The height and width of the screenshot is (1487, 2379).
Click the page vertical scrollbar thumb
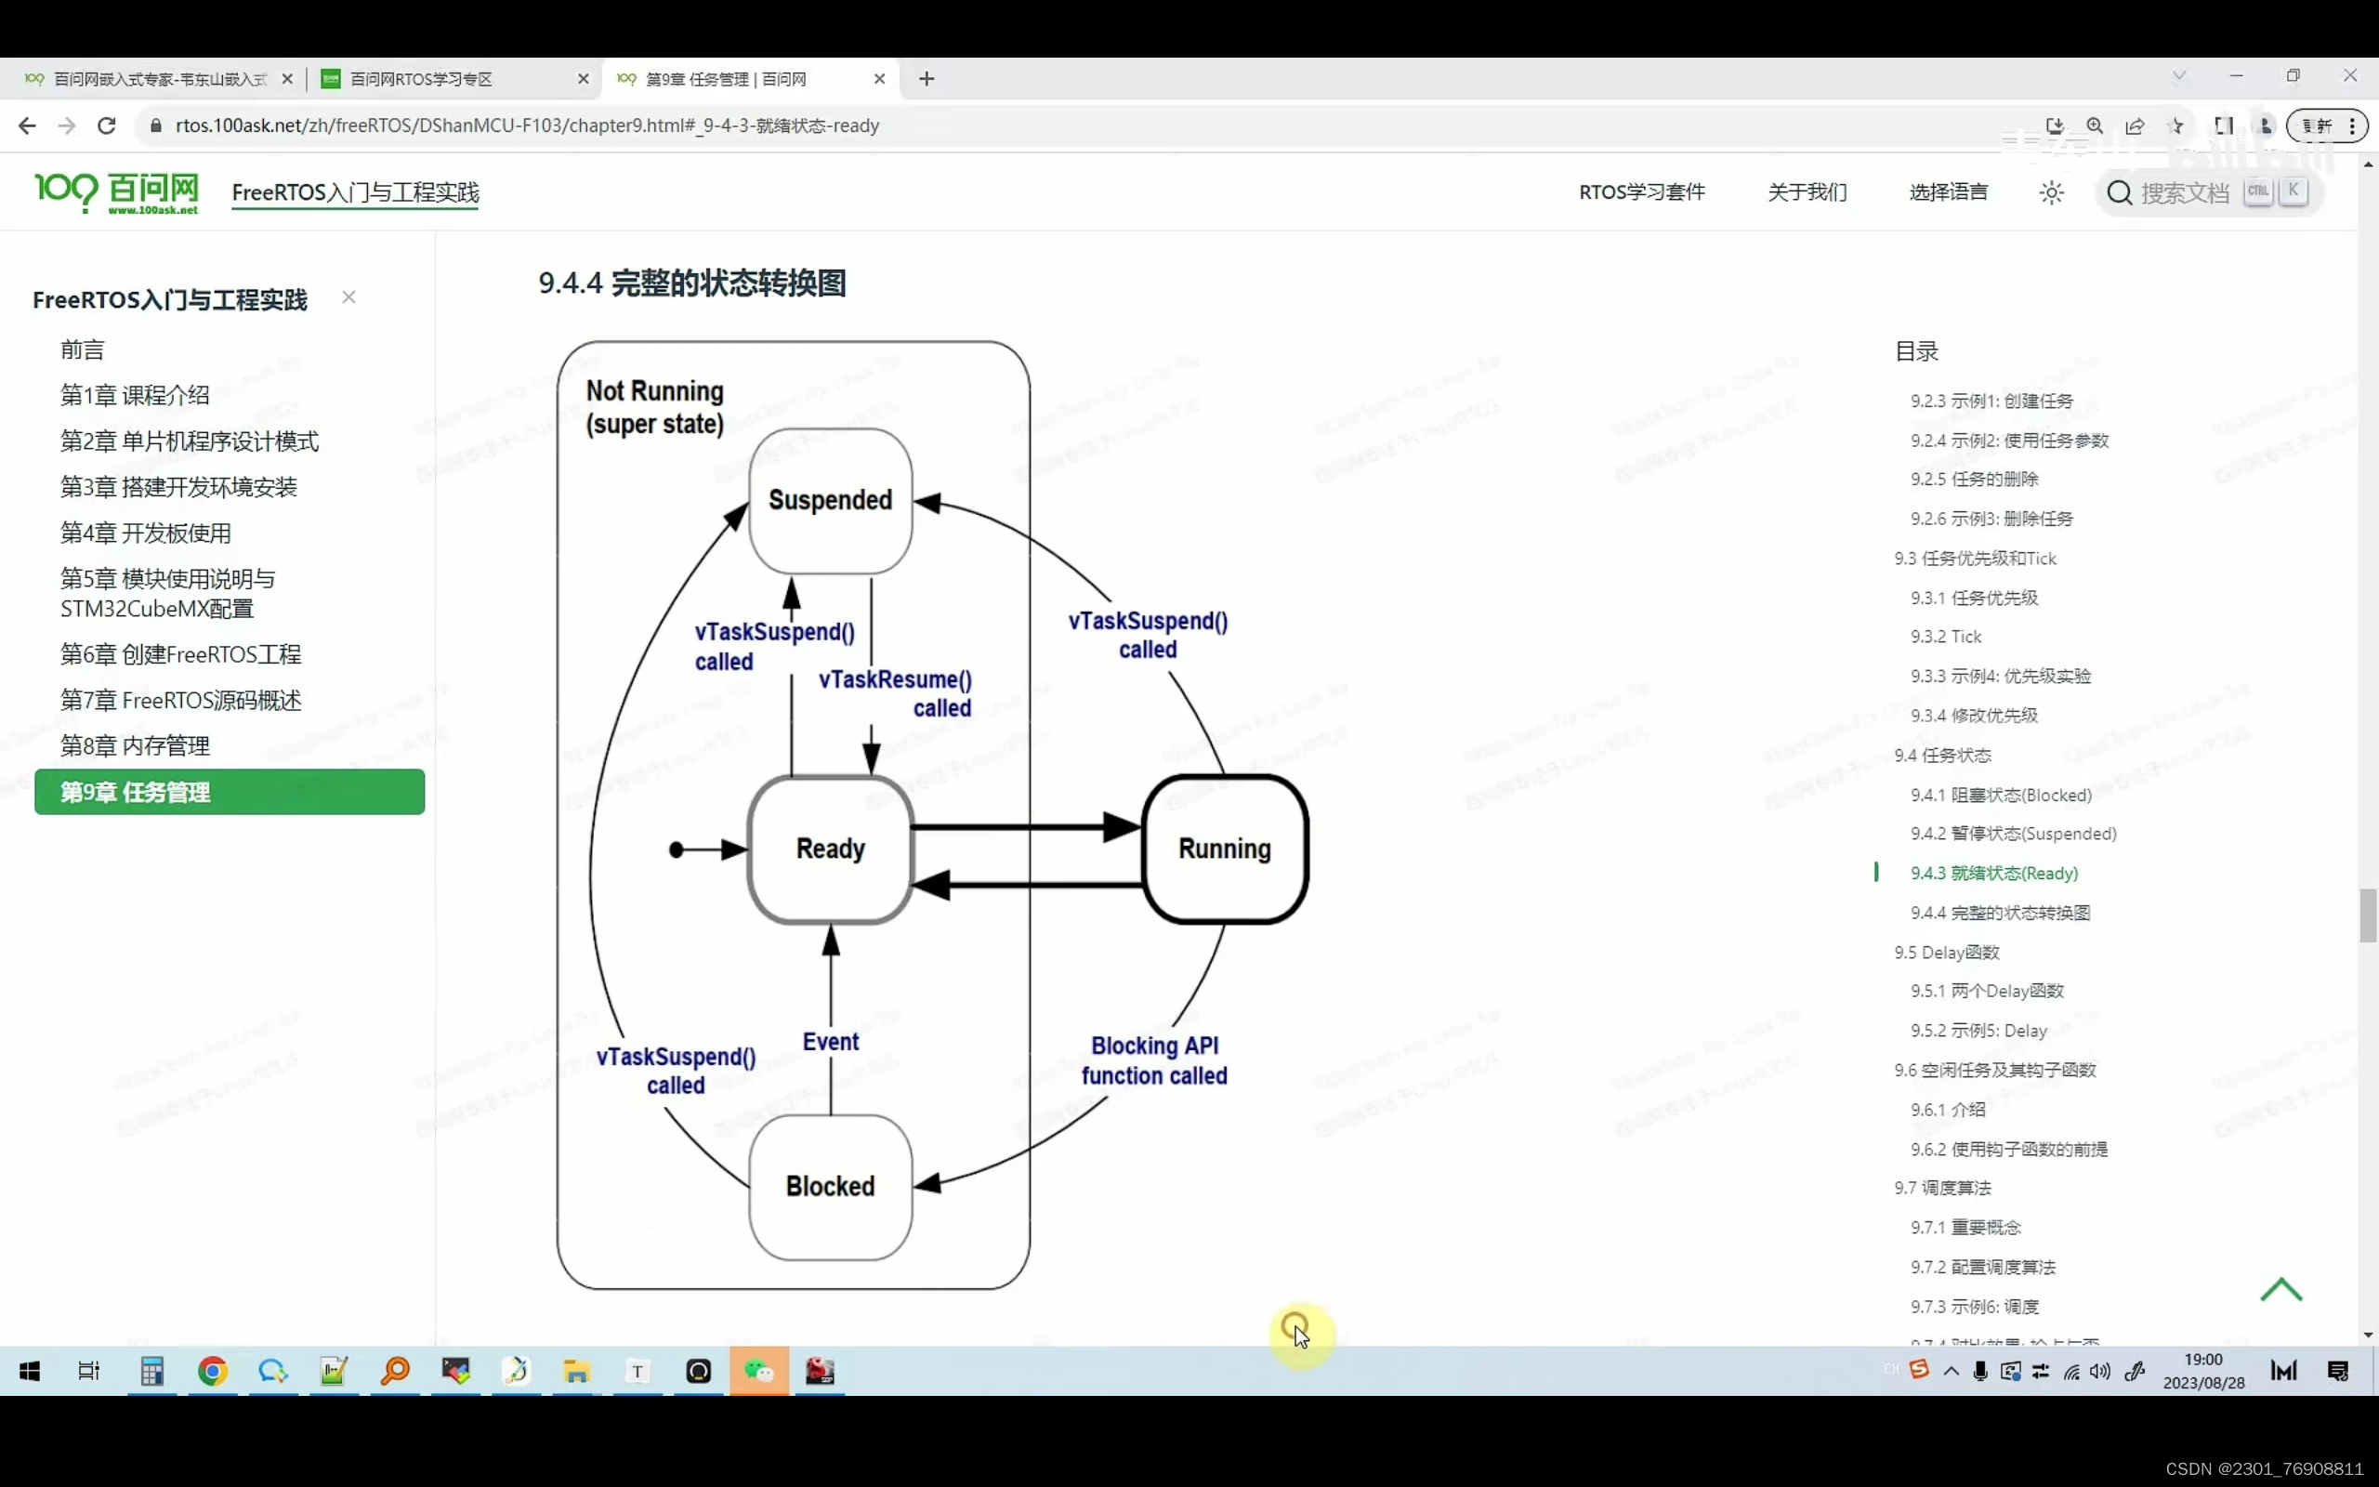pyautogui.click(x=2367, y=915)
